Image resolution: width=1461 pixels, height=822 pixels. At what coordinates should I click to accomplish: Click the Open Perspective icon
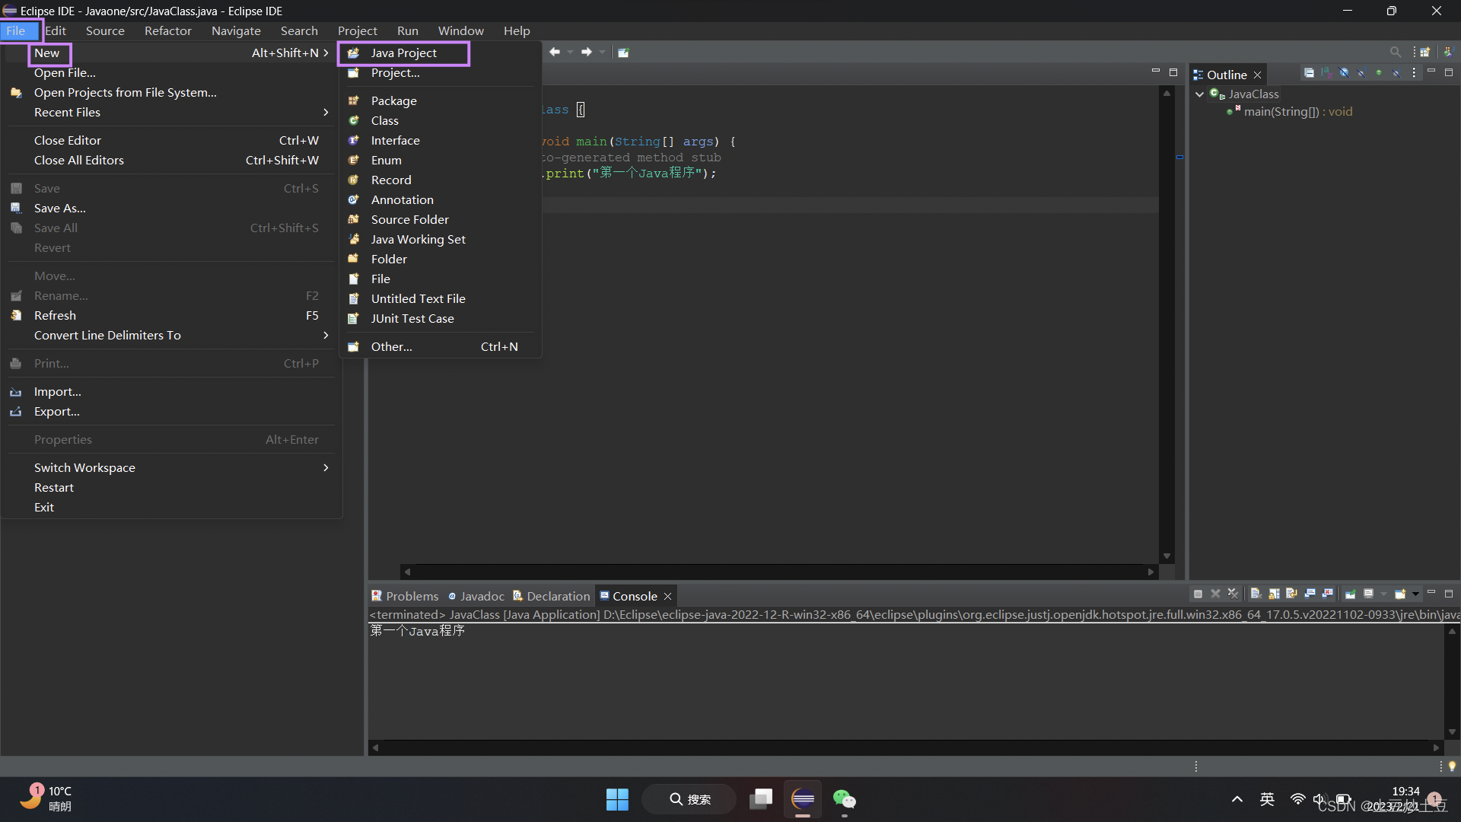(x=1424, y=52)
